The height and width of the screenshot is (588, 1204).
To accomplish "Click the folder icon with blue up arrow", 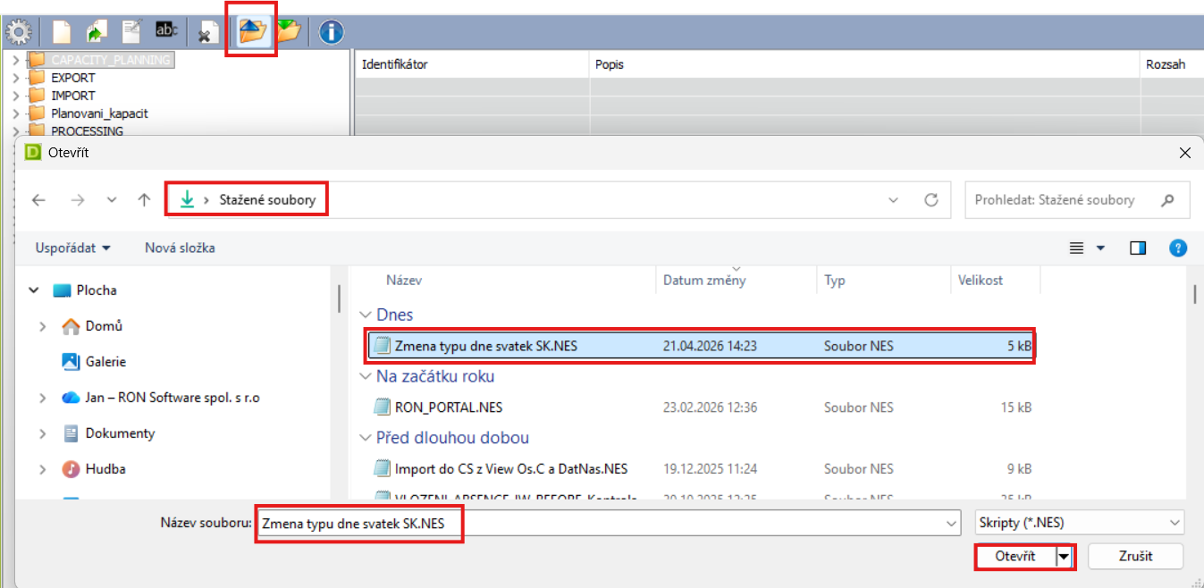I will (252, 33).
